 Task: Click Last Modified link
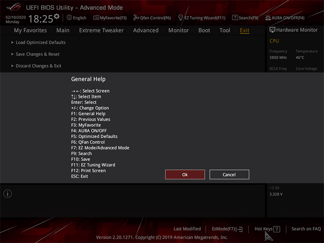(187, 229)
